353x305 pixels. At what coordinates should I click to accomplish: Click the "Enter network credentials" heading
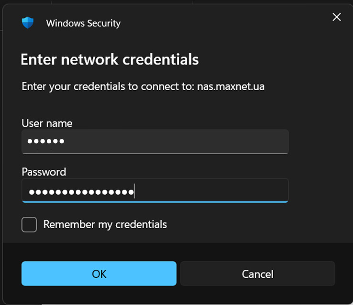[110, 60]
